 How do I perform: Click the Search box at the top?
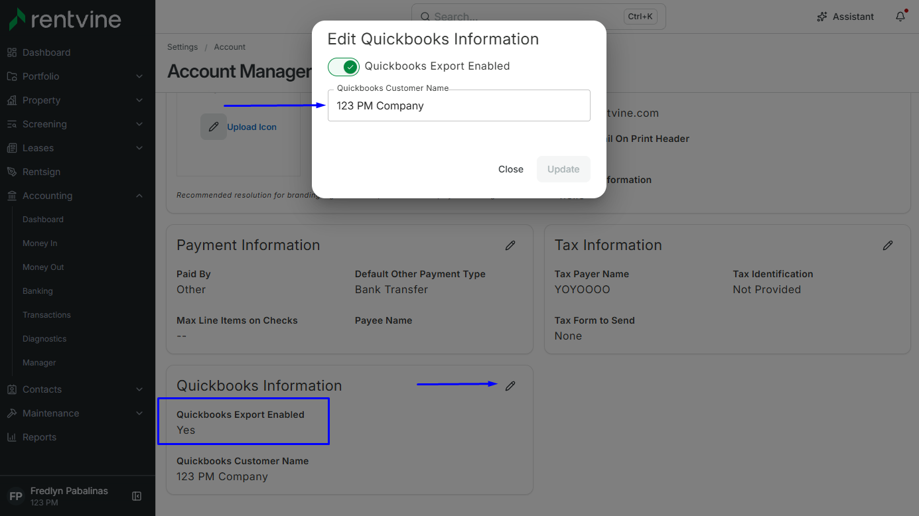pyautogui.click(x=539, y=17)
